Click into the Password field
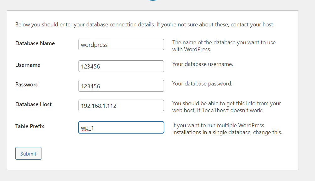The height and width of the screenshot is (181, 315). pyautogui.click(x=121, y=86)
